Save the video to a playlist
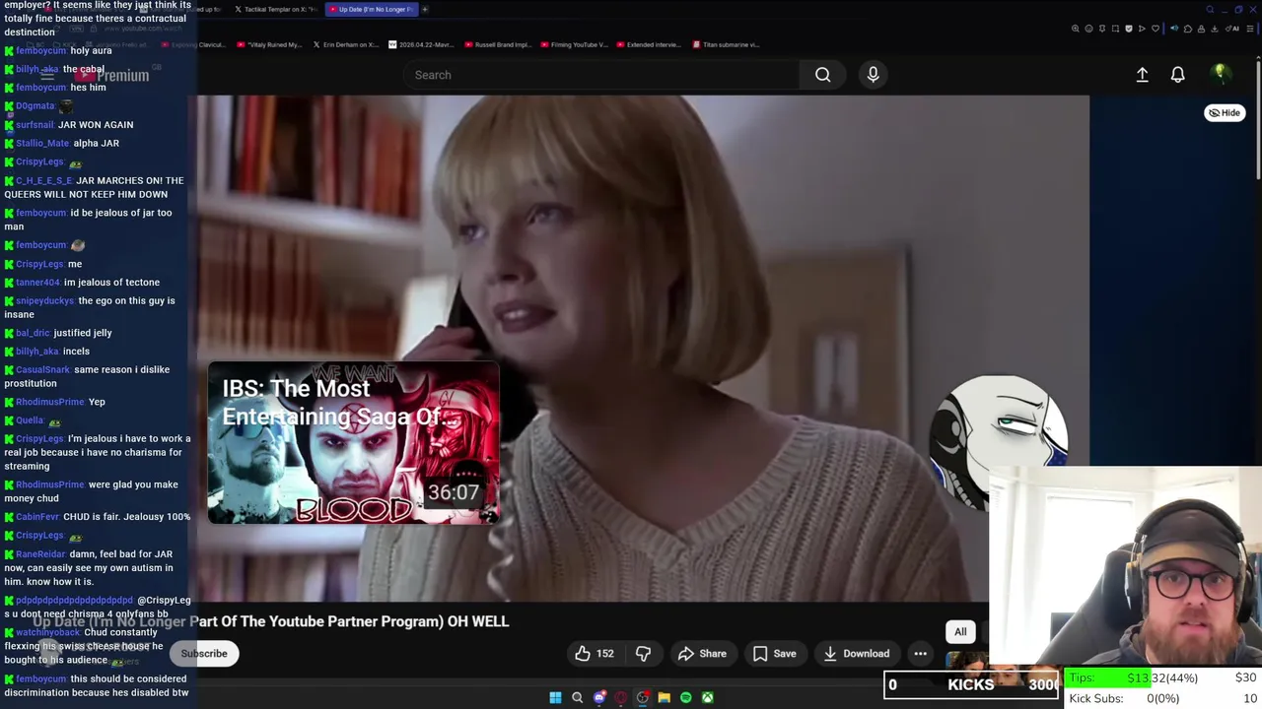Viewport: 1262px width, 709px height. tap(774, 654)
